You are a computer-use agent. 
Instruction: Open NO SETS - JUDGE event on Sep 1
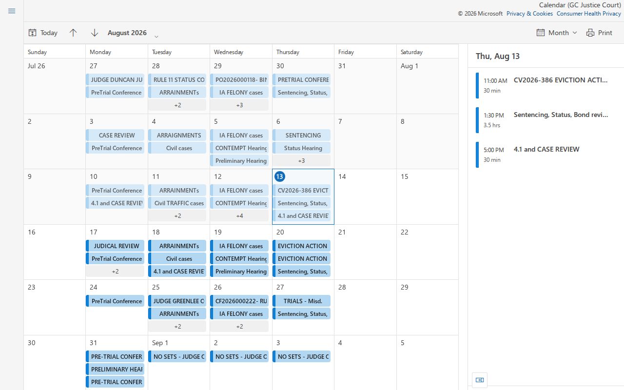coord(177,356)
